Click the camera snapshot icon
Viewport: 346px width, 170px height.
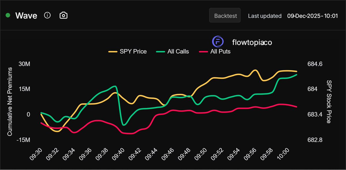tap(63, 15)
